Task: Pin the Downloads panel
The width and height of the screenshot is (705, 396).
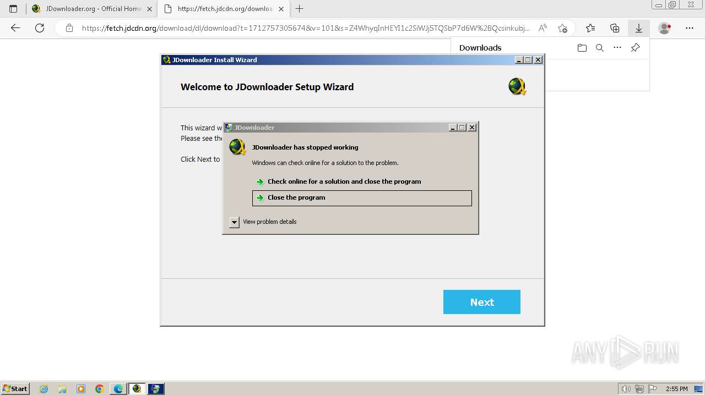Action: coord(635,48)
